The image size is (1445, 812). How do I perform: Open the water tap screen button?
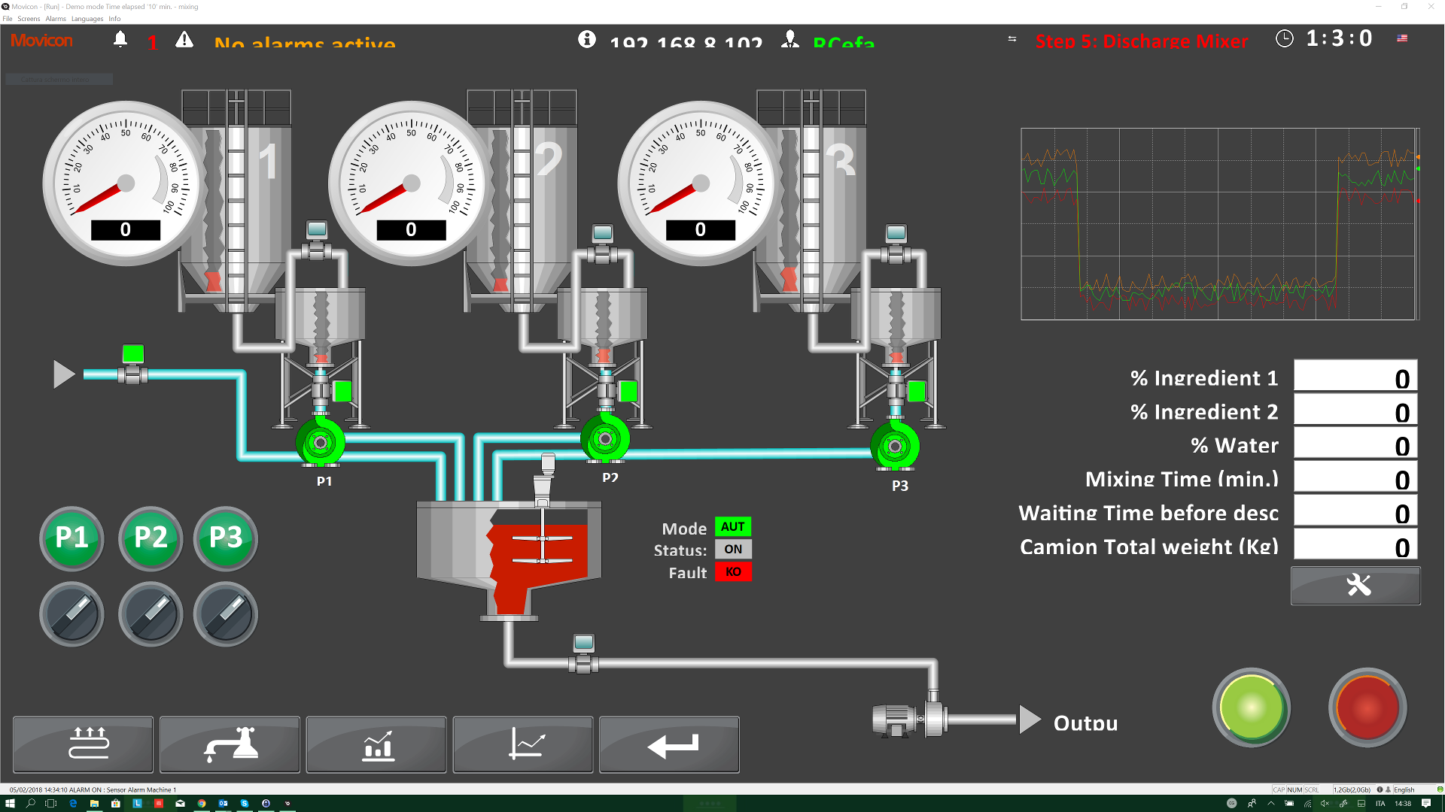tap(230, 744)
